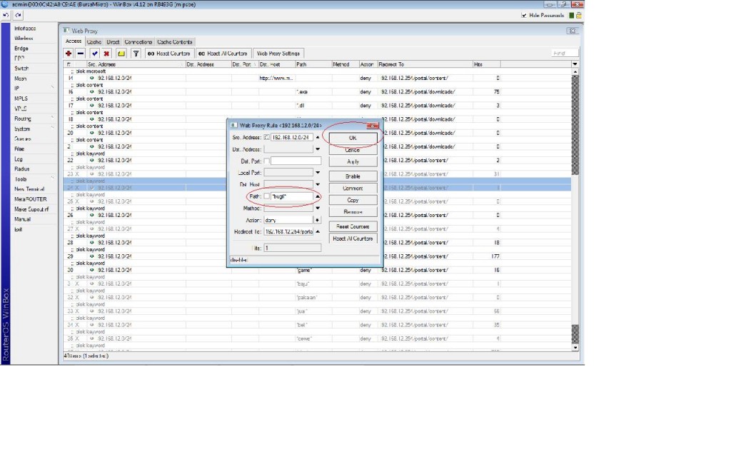Click the red plus Add rule icon
The height and width of the screenshot is (457, 731).
pyautogui.click(x=69, y=54)
